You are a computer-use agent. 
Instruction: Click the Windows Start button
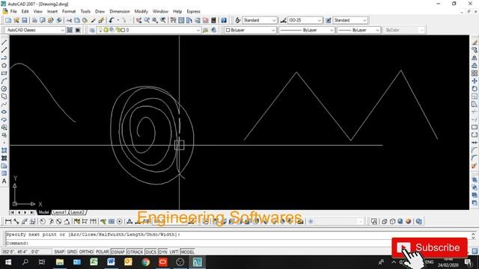pos(8,262)
